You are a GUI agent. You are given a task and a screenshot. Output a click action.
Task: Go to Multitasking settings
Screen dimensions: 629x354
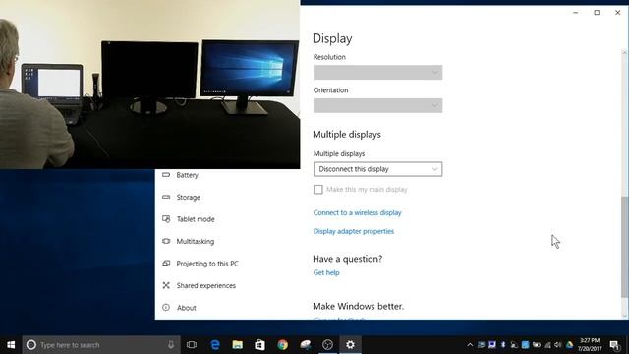196,241
